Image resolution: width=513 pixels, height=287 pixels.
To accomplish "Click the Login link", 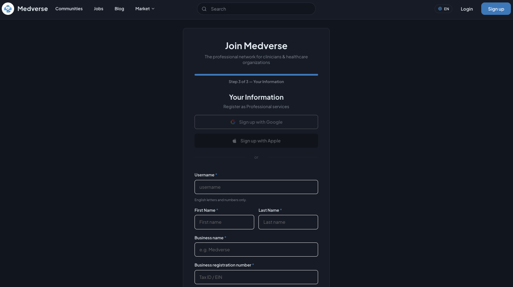I will pyautogui.click(x=467, y=9).
